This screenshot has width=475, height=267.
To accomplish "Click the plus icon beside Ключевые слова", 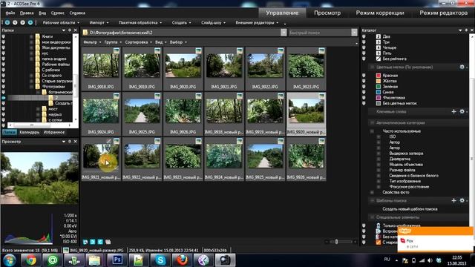I will [453, 112].
